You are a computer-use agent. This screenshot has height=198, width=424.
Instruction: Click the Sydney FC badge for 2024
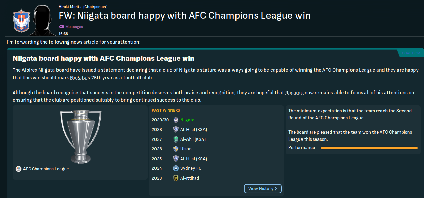pyautogui.click(x=176, y=168)
